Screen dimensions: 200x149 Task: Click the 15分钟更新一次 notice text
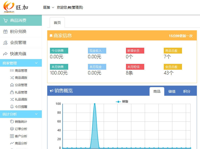pos(181,36)
